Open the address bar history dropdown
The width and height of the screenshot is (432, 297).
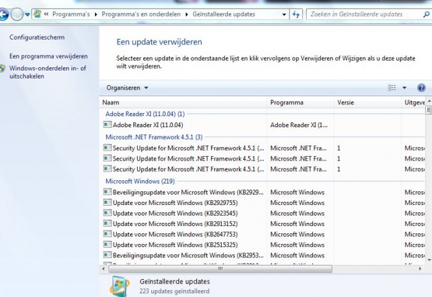[284, 14]
